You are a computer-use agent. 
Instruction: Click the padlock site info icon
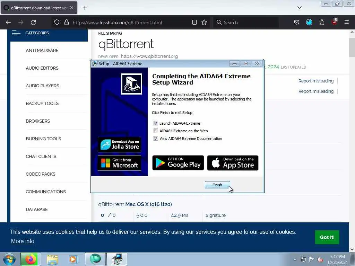point(66,23)
